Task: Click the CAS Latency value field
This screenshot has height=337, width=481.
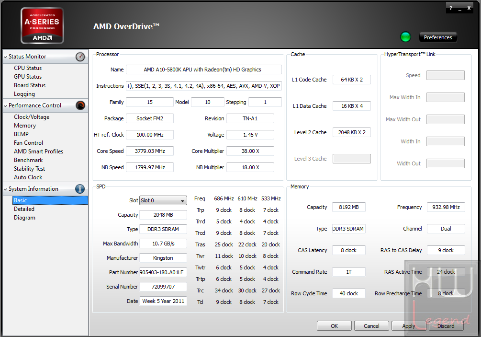Action: [x=349, y=250]
